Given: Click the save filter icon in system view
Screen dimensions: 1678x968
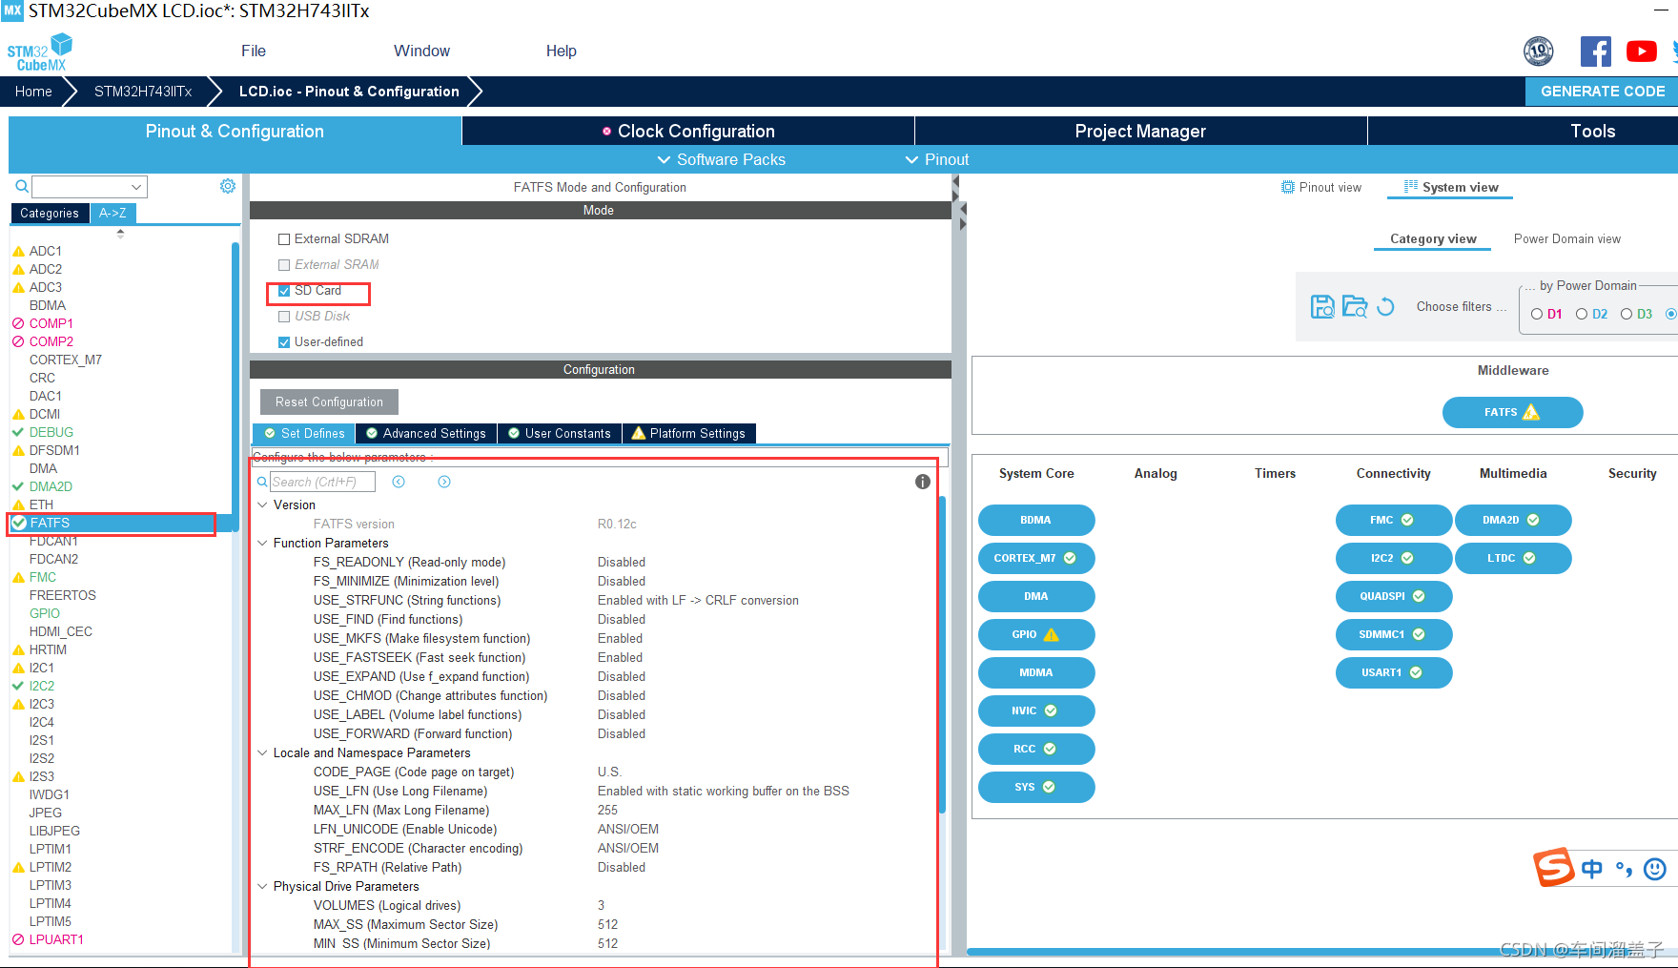Looking at the screenshot, I should (x=1322, y=306).
